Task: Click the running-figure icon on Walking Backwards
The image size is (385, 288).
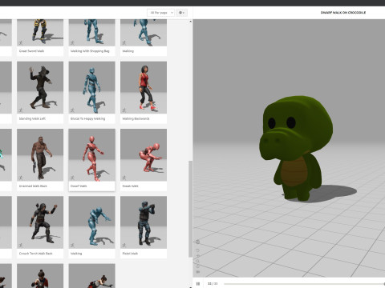Action: click(124, 110)
